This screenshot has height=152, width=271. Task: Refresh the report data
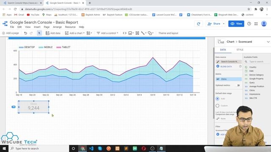point(199,24)
